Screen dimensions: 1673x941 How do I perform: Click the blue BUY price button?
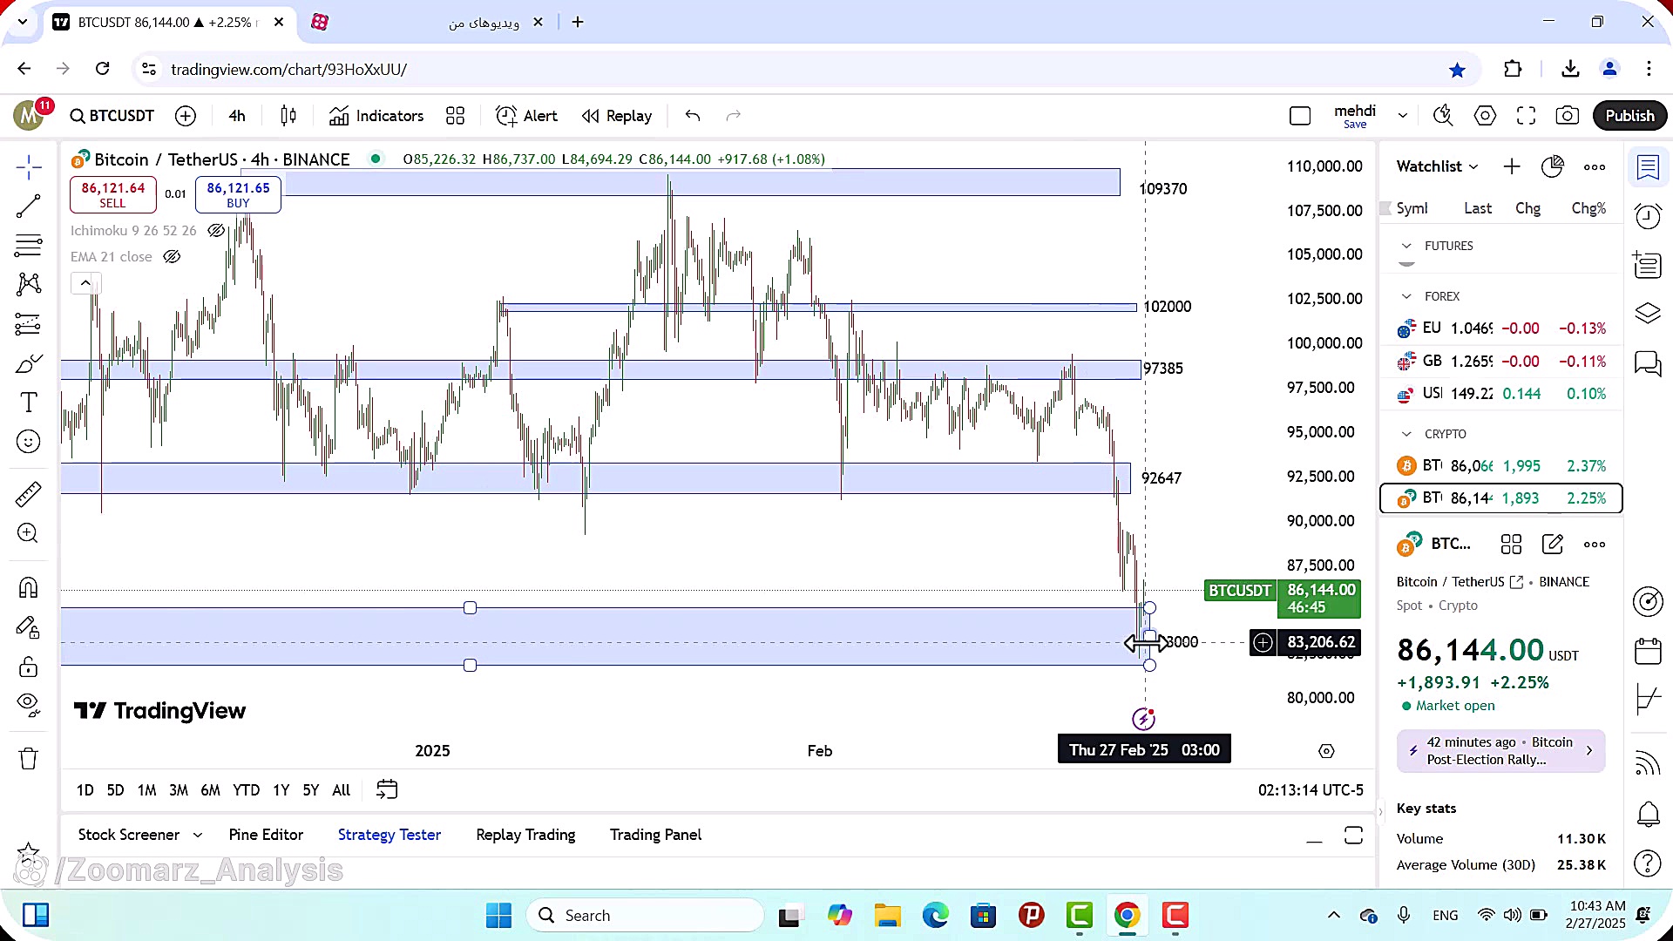238,194
